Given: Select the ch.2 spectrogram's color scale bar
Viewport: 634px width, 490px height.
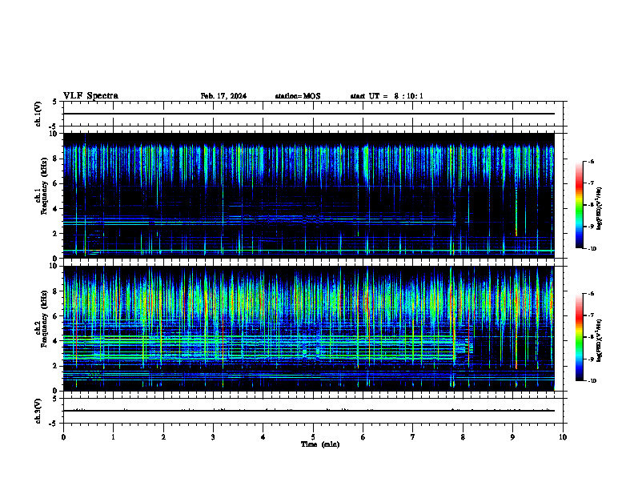Looking at the screenshot, I should tap(579, 337).
